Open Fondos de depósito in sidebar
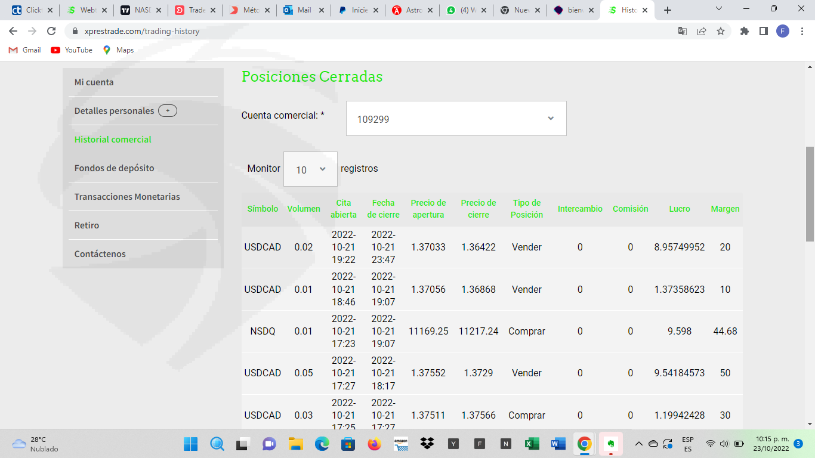This screenshot has height=458, width=815. click(x=114, y=168)
